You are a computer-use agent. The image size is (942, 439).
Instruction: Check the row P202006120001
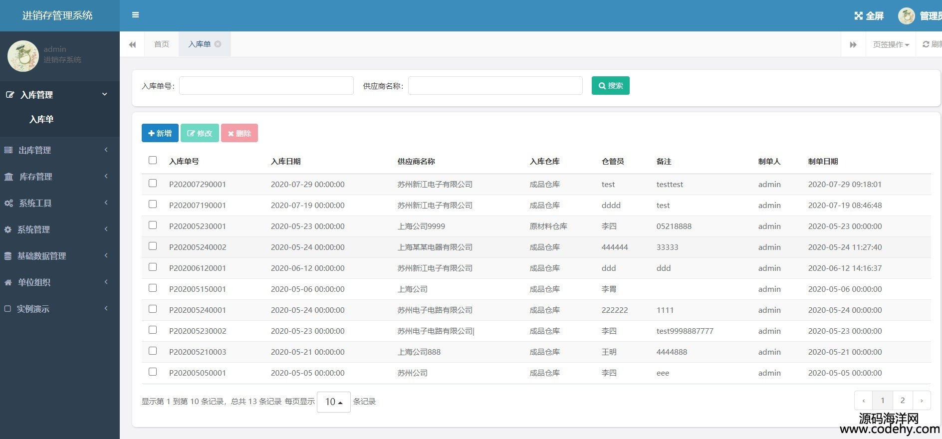(x=153, y=267)
